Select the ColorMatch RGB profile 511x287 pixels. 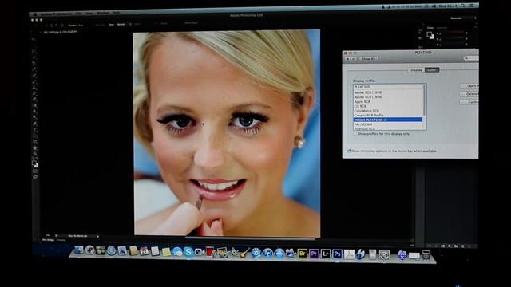click(x=388, y=111)
